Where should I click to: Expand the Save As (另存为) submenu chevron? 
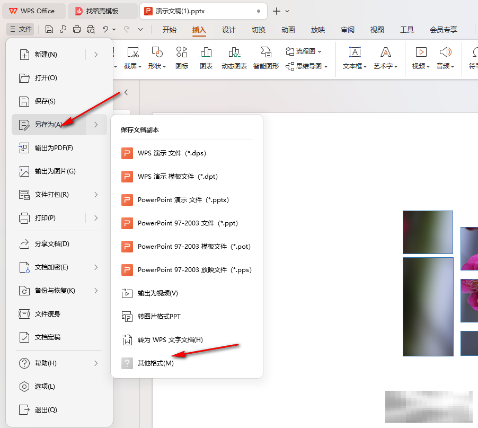tap(96, 125)
